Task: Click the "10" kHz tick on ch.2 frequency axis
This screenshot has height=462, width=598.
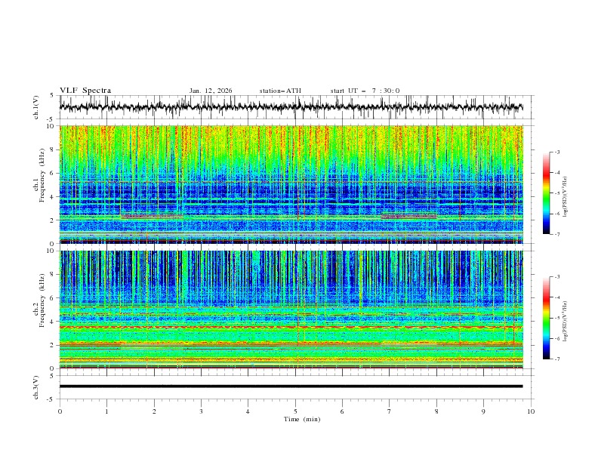Action: coord(52,251)
